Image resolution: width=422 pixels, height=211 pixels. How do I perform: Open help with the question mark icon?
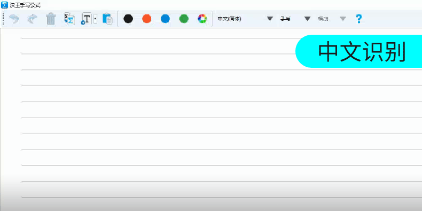click(358, 19)
